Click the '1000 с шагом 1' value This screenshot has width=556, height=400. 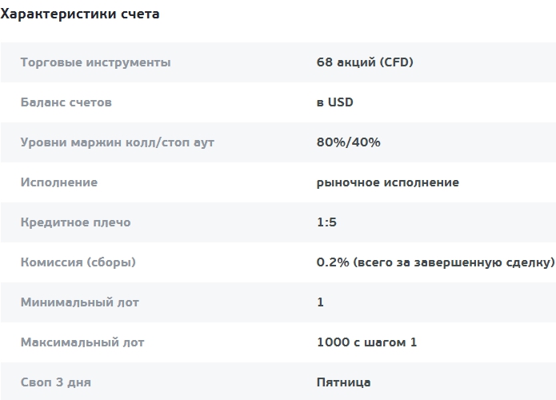point(366,342)
